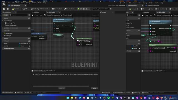Screen dimensions: 178x100
Task: Click the Add to Inventory node title
Action: pyautogui.click(x=60, y=19)
